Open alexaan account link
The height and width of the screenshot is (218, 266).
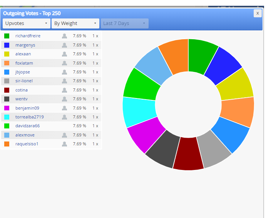(23, 54)
